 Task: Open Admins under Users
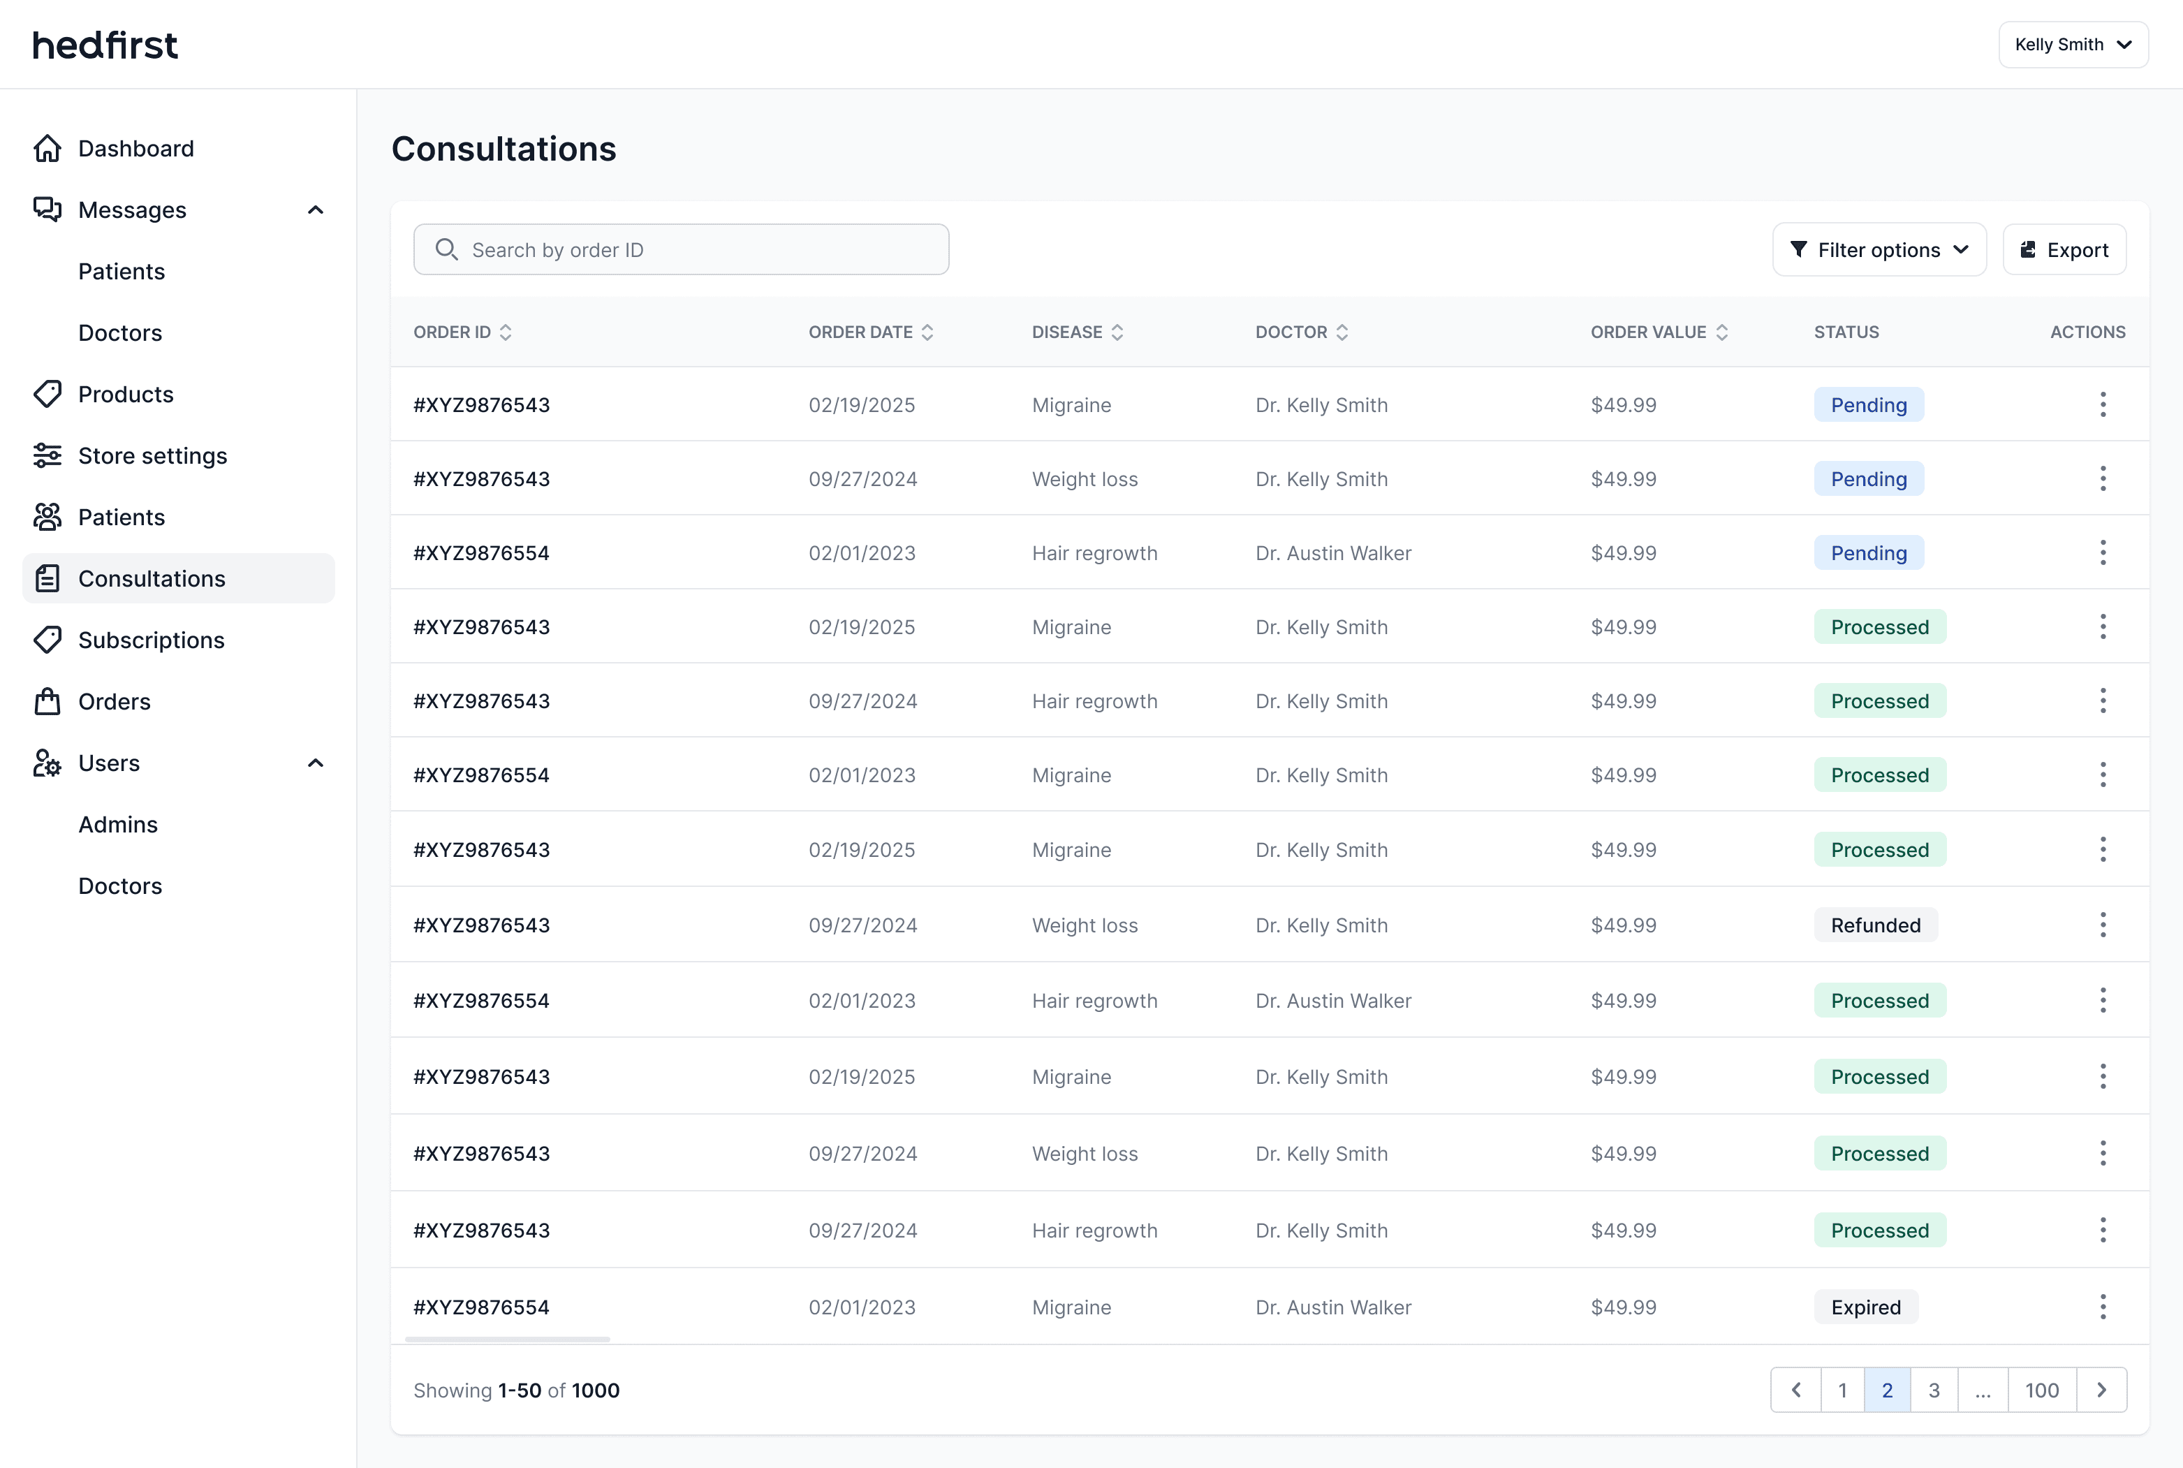tap(118, 825)
